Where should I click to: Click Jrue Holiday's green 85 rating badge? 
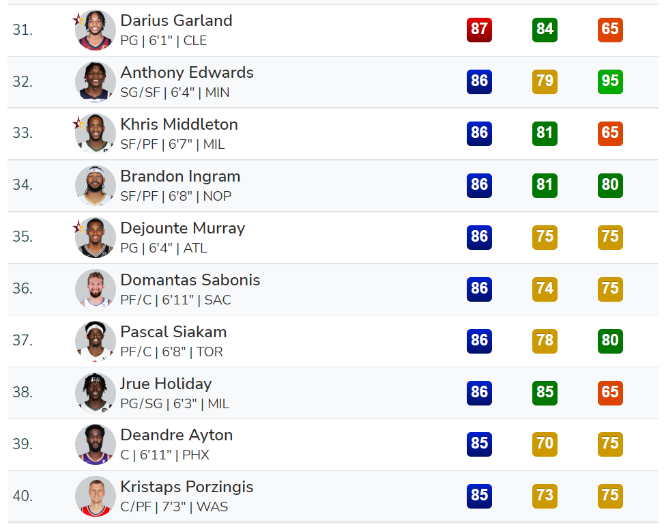[545, 393]
